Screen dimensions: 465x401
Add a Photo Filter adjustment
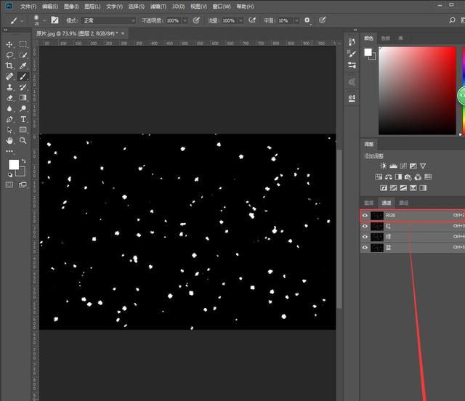click(x=408, y=177)
